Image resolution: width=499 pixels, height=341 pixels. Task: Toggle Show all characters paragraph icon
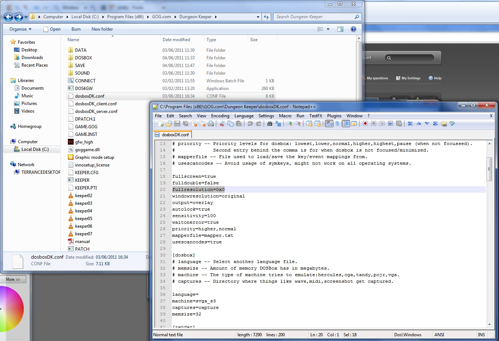click(337, 124)
